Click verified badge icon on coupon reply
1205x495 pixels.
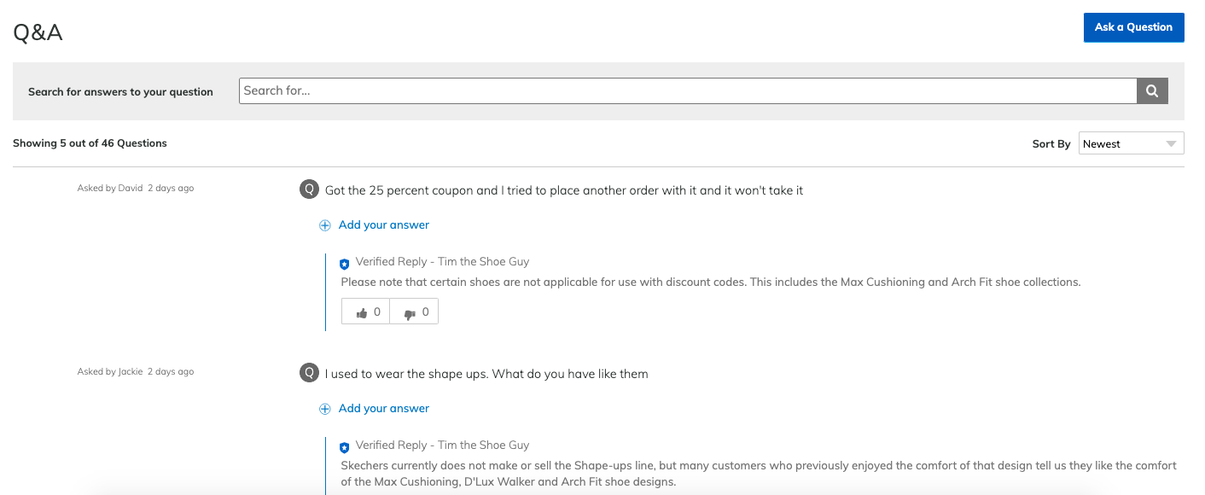click(345, 264)
